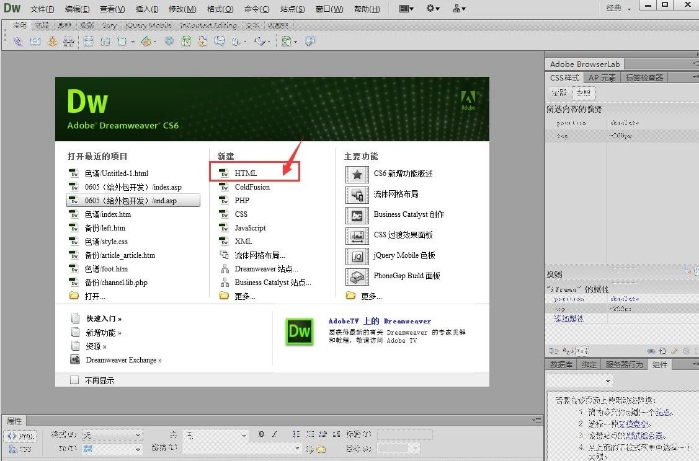Check the 不再显示 checkbox
Screen dimensions: 699x461
coord(75,380)
